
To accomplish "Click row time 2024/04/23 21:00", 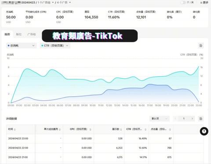I will pos(18,157).
